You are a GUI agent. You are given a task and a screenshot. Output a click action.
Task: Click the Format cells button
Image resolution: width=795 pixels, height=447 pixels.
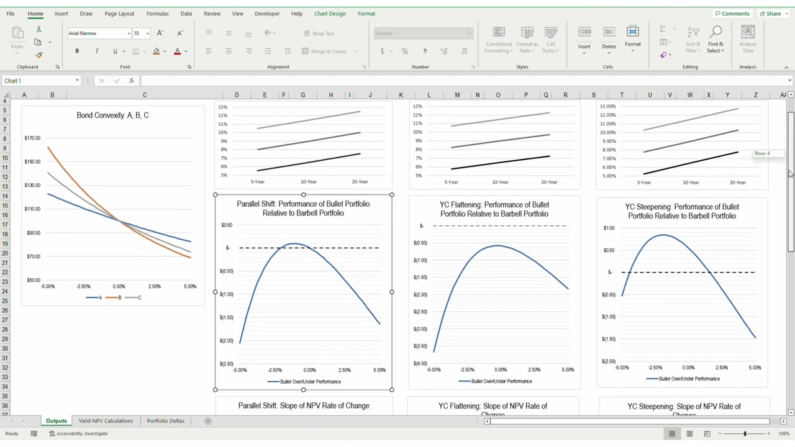point(633,39)
